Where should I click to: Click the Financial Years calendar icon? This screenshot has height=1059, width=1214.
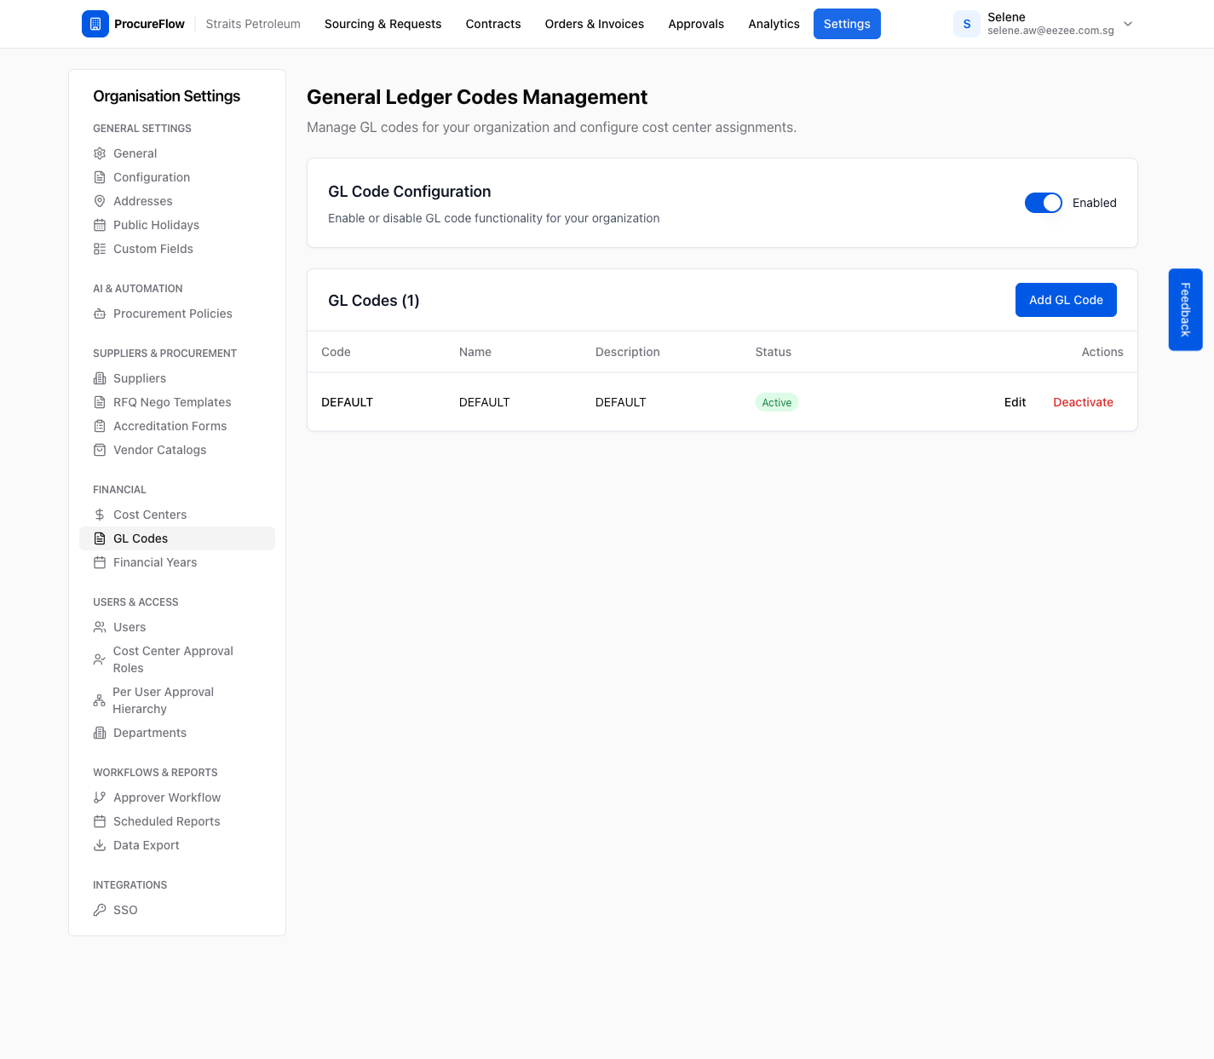click(100, 562)
